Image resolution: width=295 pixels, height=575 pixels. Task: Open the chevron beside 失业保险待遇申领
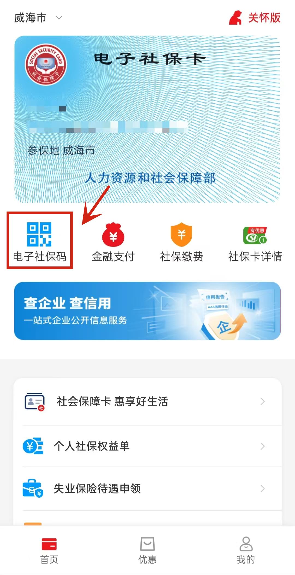point(262,488)
